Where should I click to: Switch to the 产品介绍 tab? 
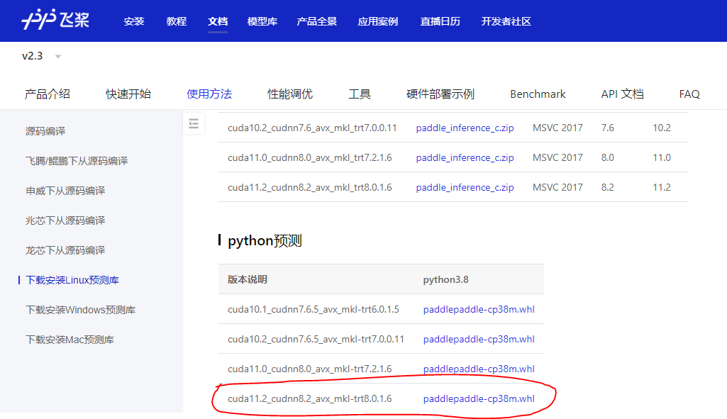point(48,94)
